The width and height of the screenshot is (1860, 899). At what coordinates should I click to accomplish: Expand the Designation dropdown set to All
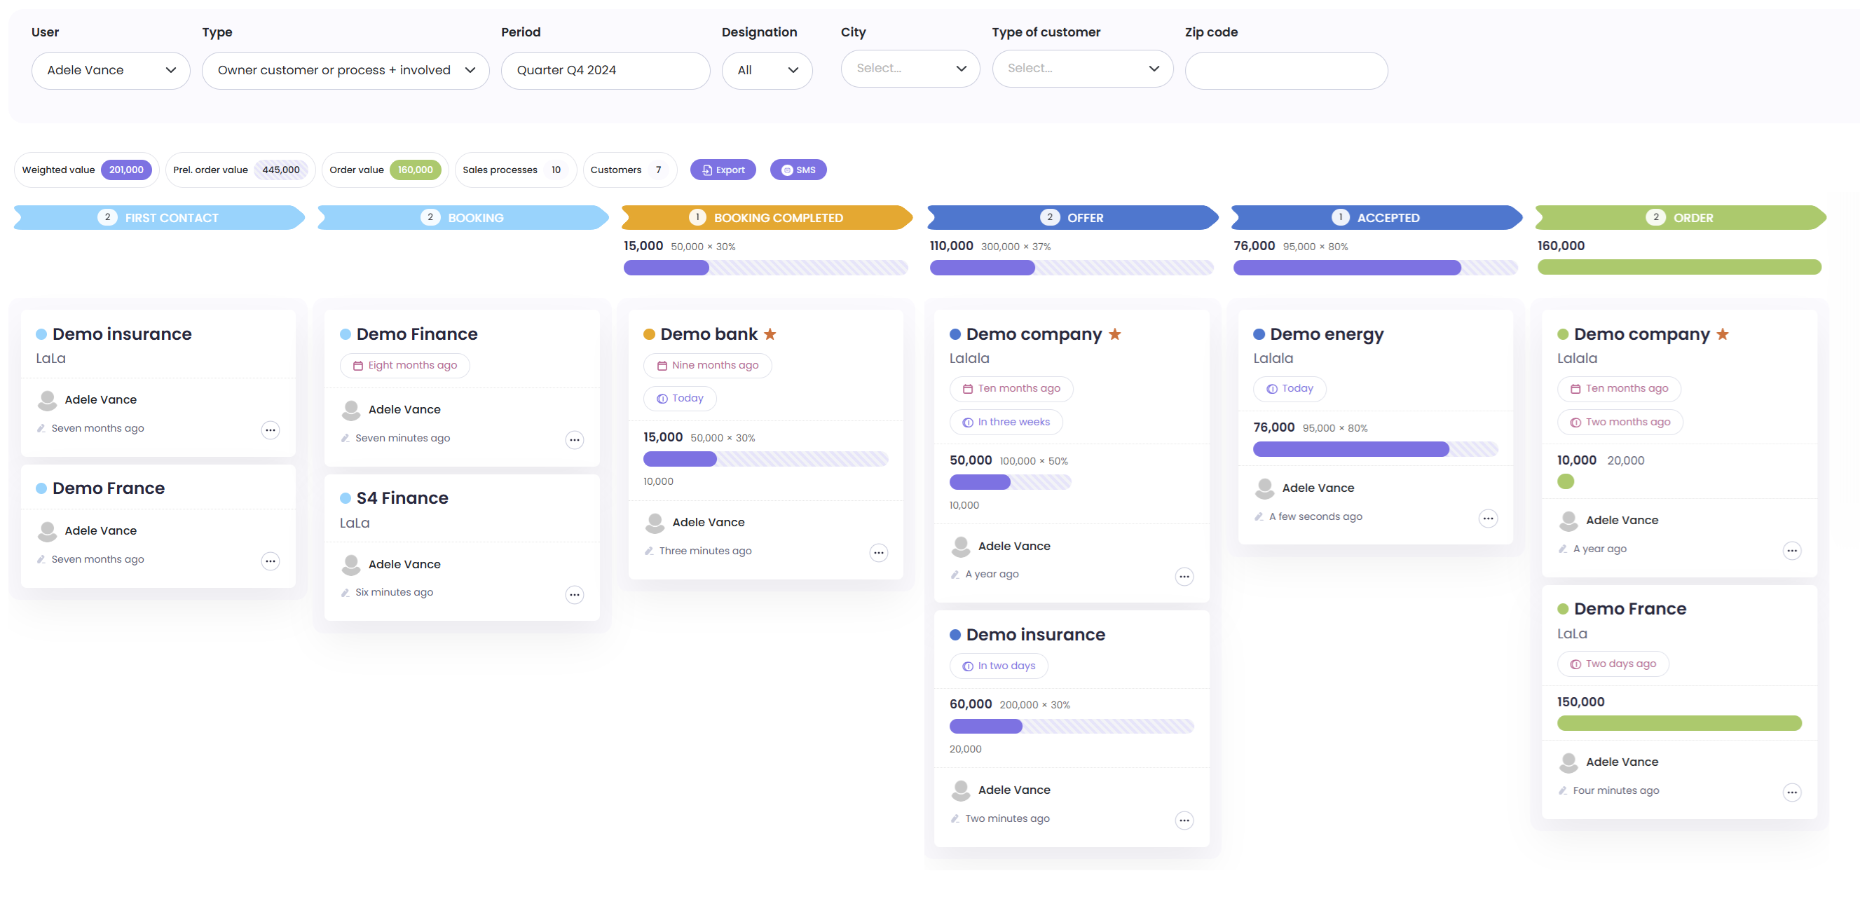[767, 70]
